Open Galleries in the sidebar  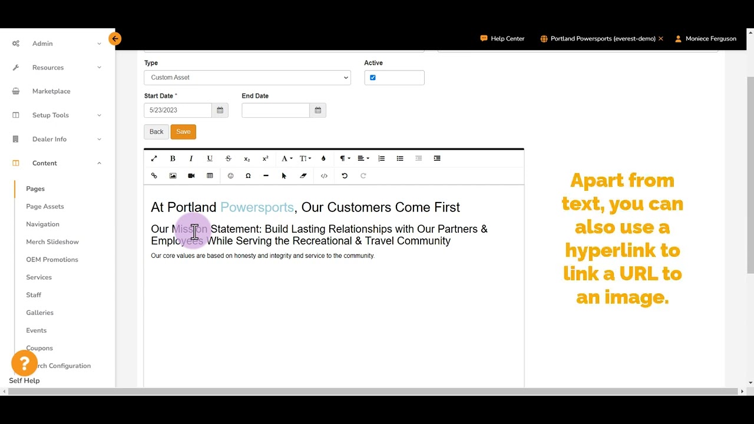39,313
